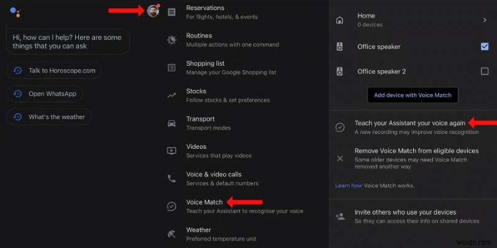
Task: Select the Weather umbrella icon
Action: click(x=171, y=234)
